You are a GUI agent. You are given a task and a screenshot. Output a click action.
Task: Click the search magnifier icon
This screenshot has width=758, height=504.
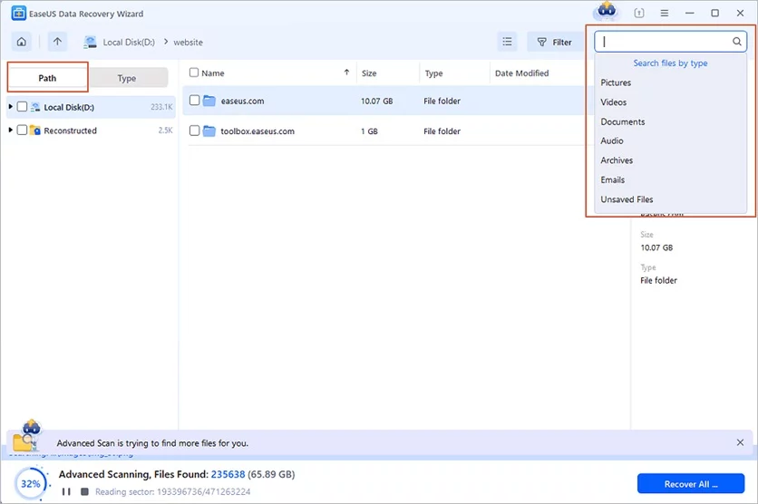(x=737, y=42)
